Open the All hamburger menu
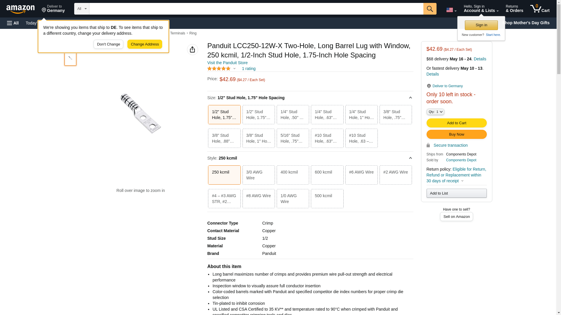The width and height of the screenshot is (561, 315). 13,23
